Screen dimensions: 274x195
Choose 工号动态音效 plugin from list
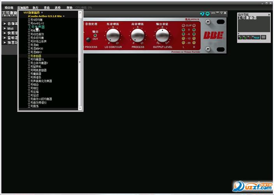click(x=36, y=34)
